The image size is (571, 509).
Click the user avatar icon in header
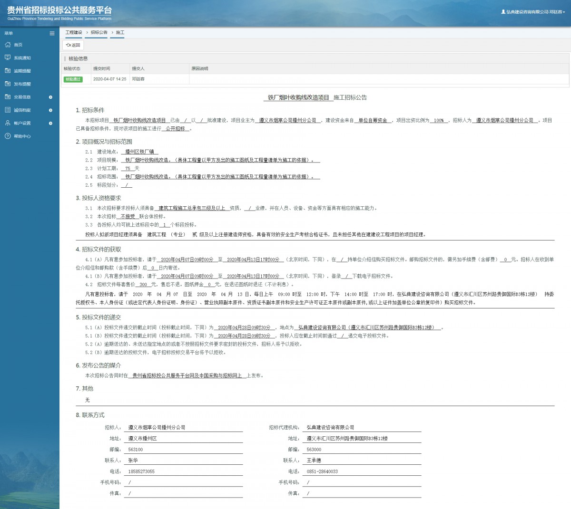[x=503, y=12]
